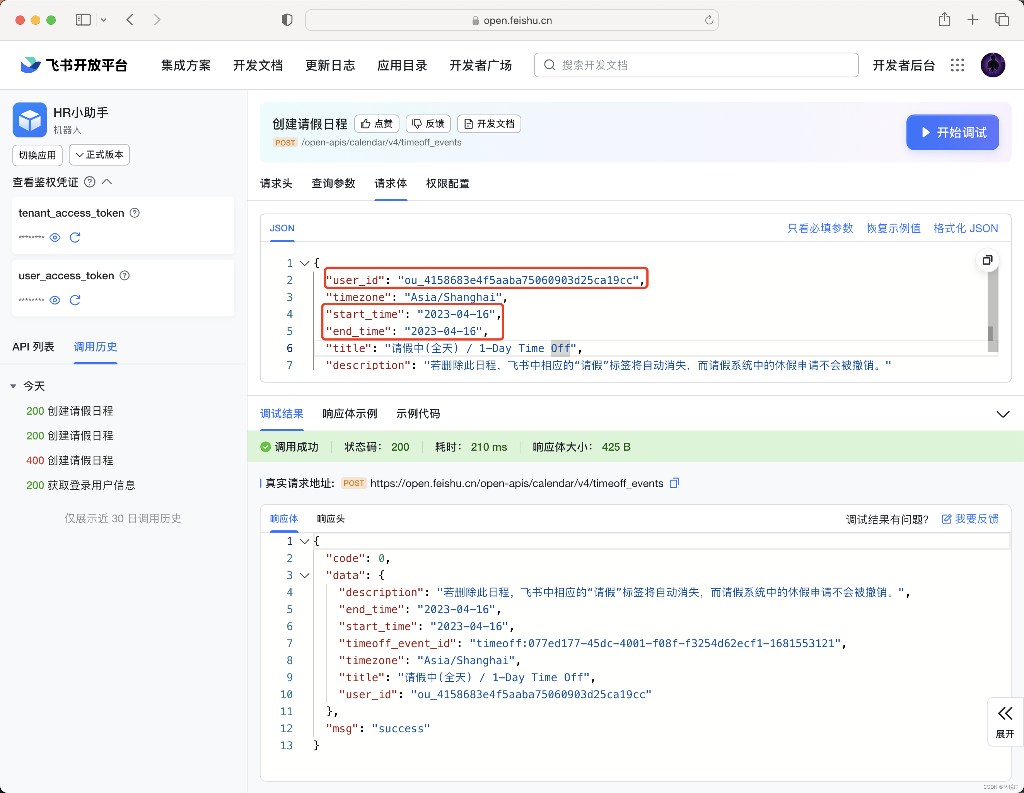Collapse the 查看鉴权凭证 section
The height and width of the screenshot is (793, 1024).
click(x=107, y=182)
